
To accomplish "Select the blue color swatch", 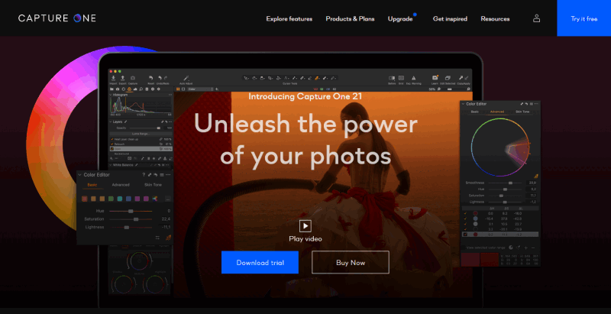I will pyautogui.click(x=128, y=199).
